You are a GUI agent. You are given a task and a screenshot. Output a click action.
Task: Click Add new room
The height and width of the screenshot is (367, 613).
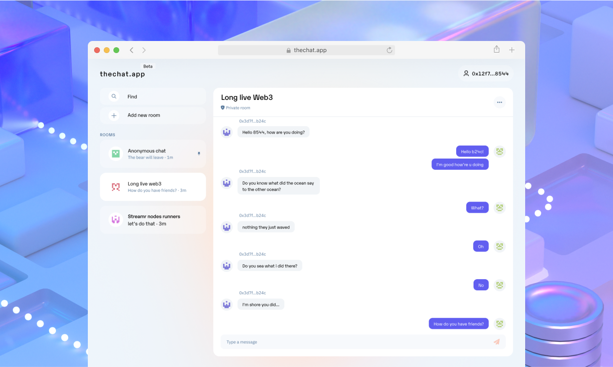(x=153, y=115)
